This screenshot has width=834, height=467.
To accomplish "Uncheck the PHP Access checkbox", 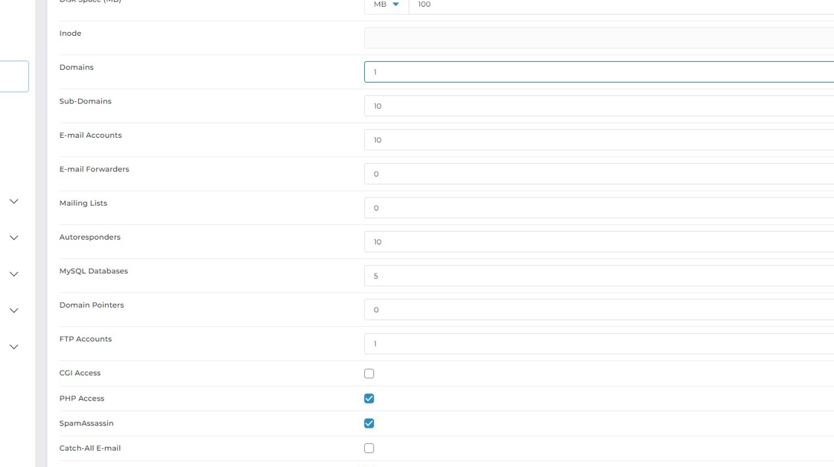I will click(369, 398).
